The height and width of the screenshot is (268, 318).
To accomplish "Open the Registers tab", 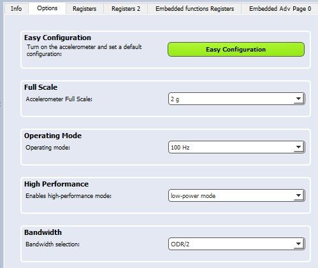I will (x=84, y=9).
